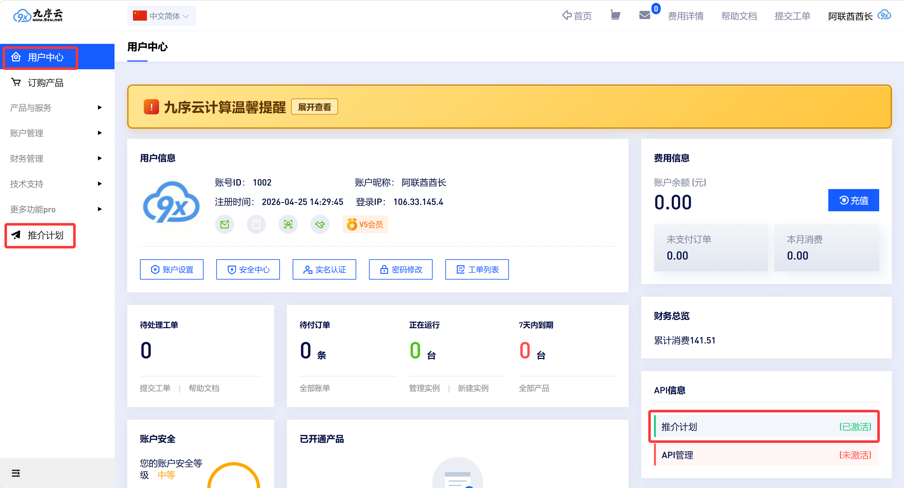Open the shopping cart icon in header
The height and width of the screenshot is (488, 904).
(615, 15)
